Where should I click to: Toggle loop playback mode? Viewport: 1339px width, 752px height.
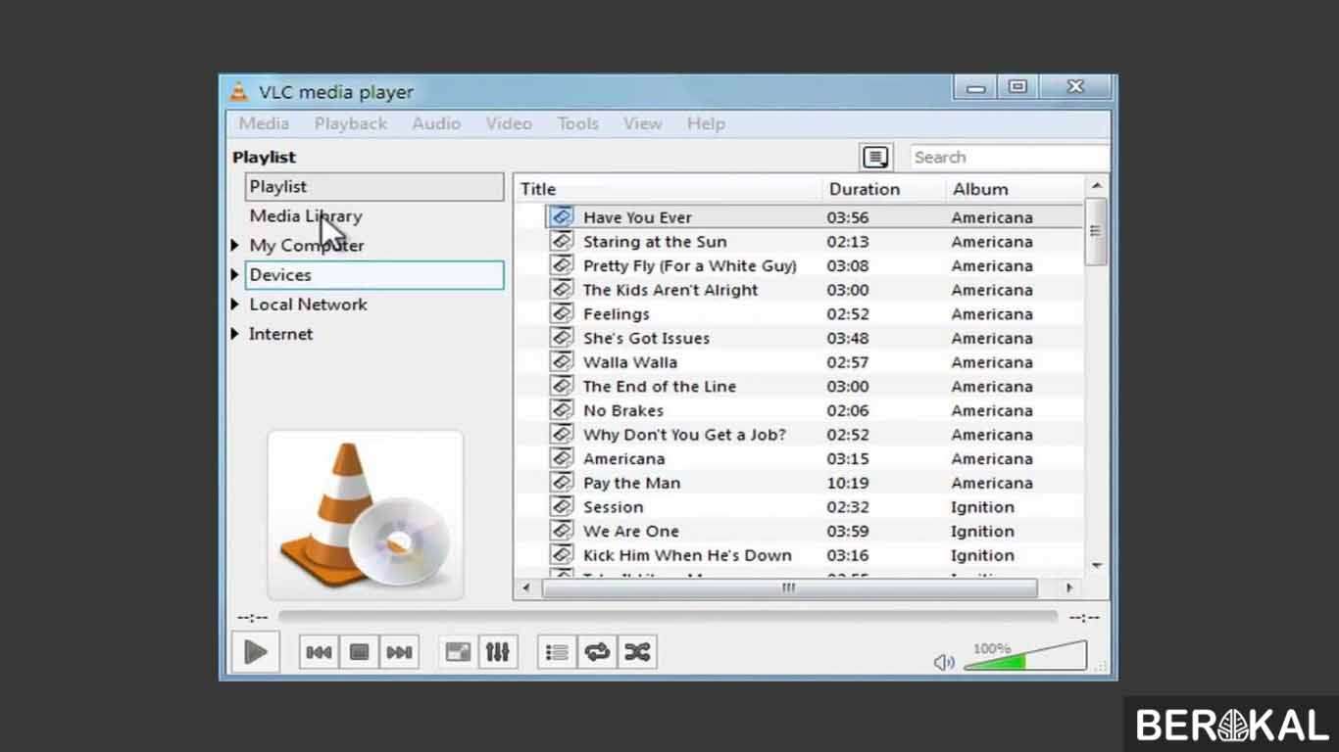(x=597, y=651)
